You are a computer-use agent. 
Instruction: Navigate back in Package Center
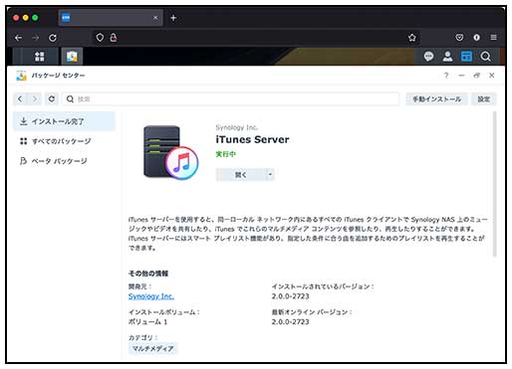(20, 98)
